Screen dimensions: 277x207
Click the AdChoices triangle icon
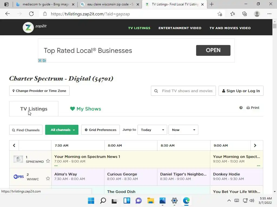(x=44, y=61)
